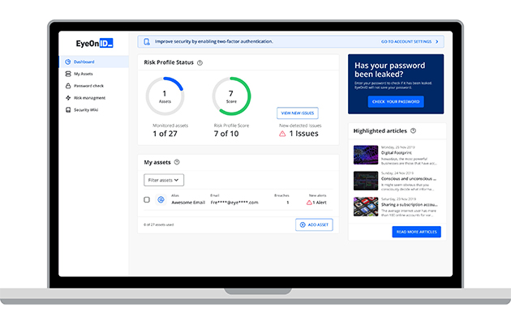Open Dashboard in the sidebar
This screenshot has height=324, width=511.
pyautogui.click(x=94, y=62)
